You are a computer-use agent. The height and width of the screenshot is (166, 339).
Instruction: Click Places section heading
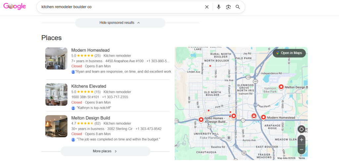[51, 38]
